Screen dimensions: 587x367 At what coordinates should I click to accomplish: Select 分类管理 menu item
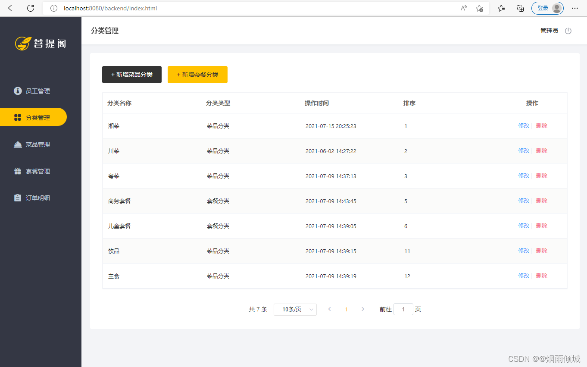(34, 117)
